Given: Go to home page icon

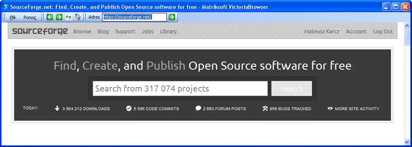Looking at the screenshot, I should [x=77, y=17].
